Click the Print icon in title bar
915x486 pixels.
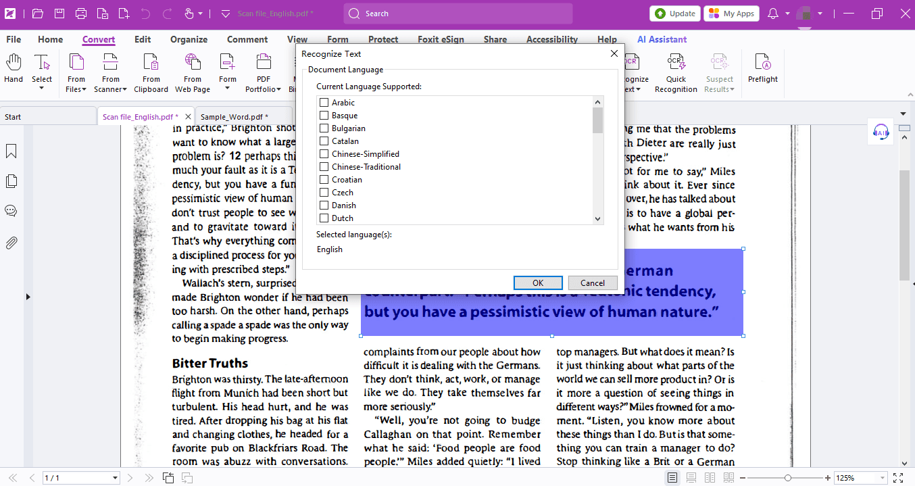pyautogui.click(x=81, y=14)
